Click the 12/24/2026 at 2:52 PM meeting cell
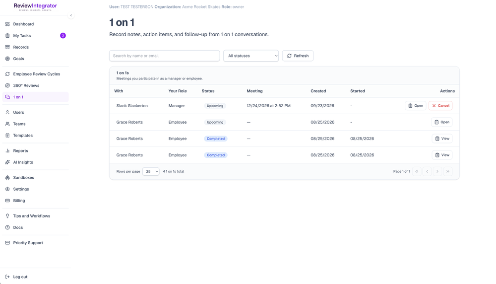This screenshot has height=284, width=496. (268, 106)
